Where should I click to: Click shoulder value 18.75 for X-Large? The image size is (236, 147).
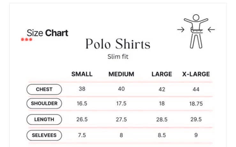(196, 104)
